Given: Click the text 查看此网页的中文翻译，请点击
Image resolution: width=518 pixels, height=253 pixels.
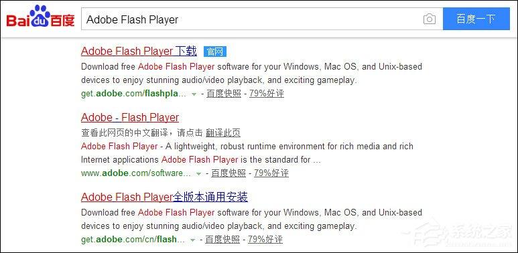Looking at the screenshot, I should [x=141, y=133].
